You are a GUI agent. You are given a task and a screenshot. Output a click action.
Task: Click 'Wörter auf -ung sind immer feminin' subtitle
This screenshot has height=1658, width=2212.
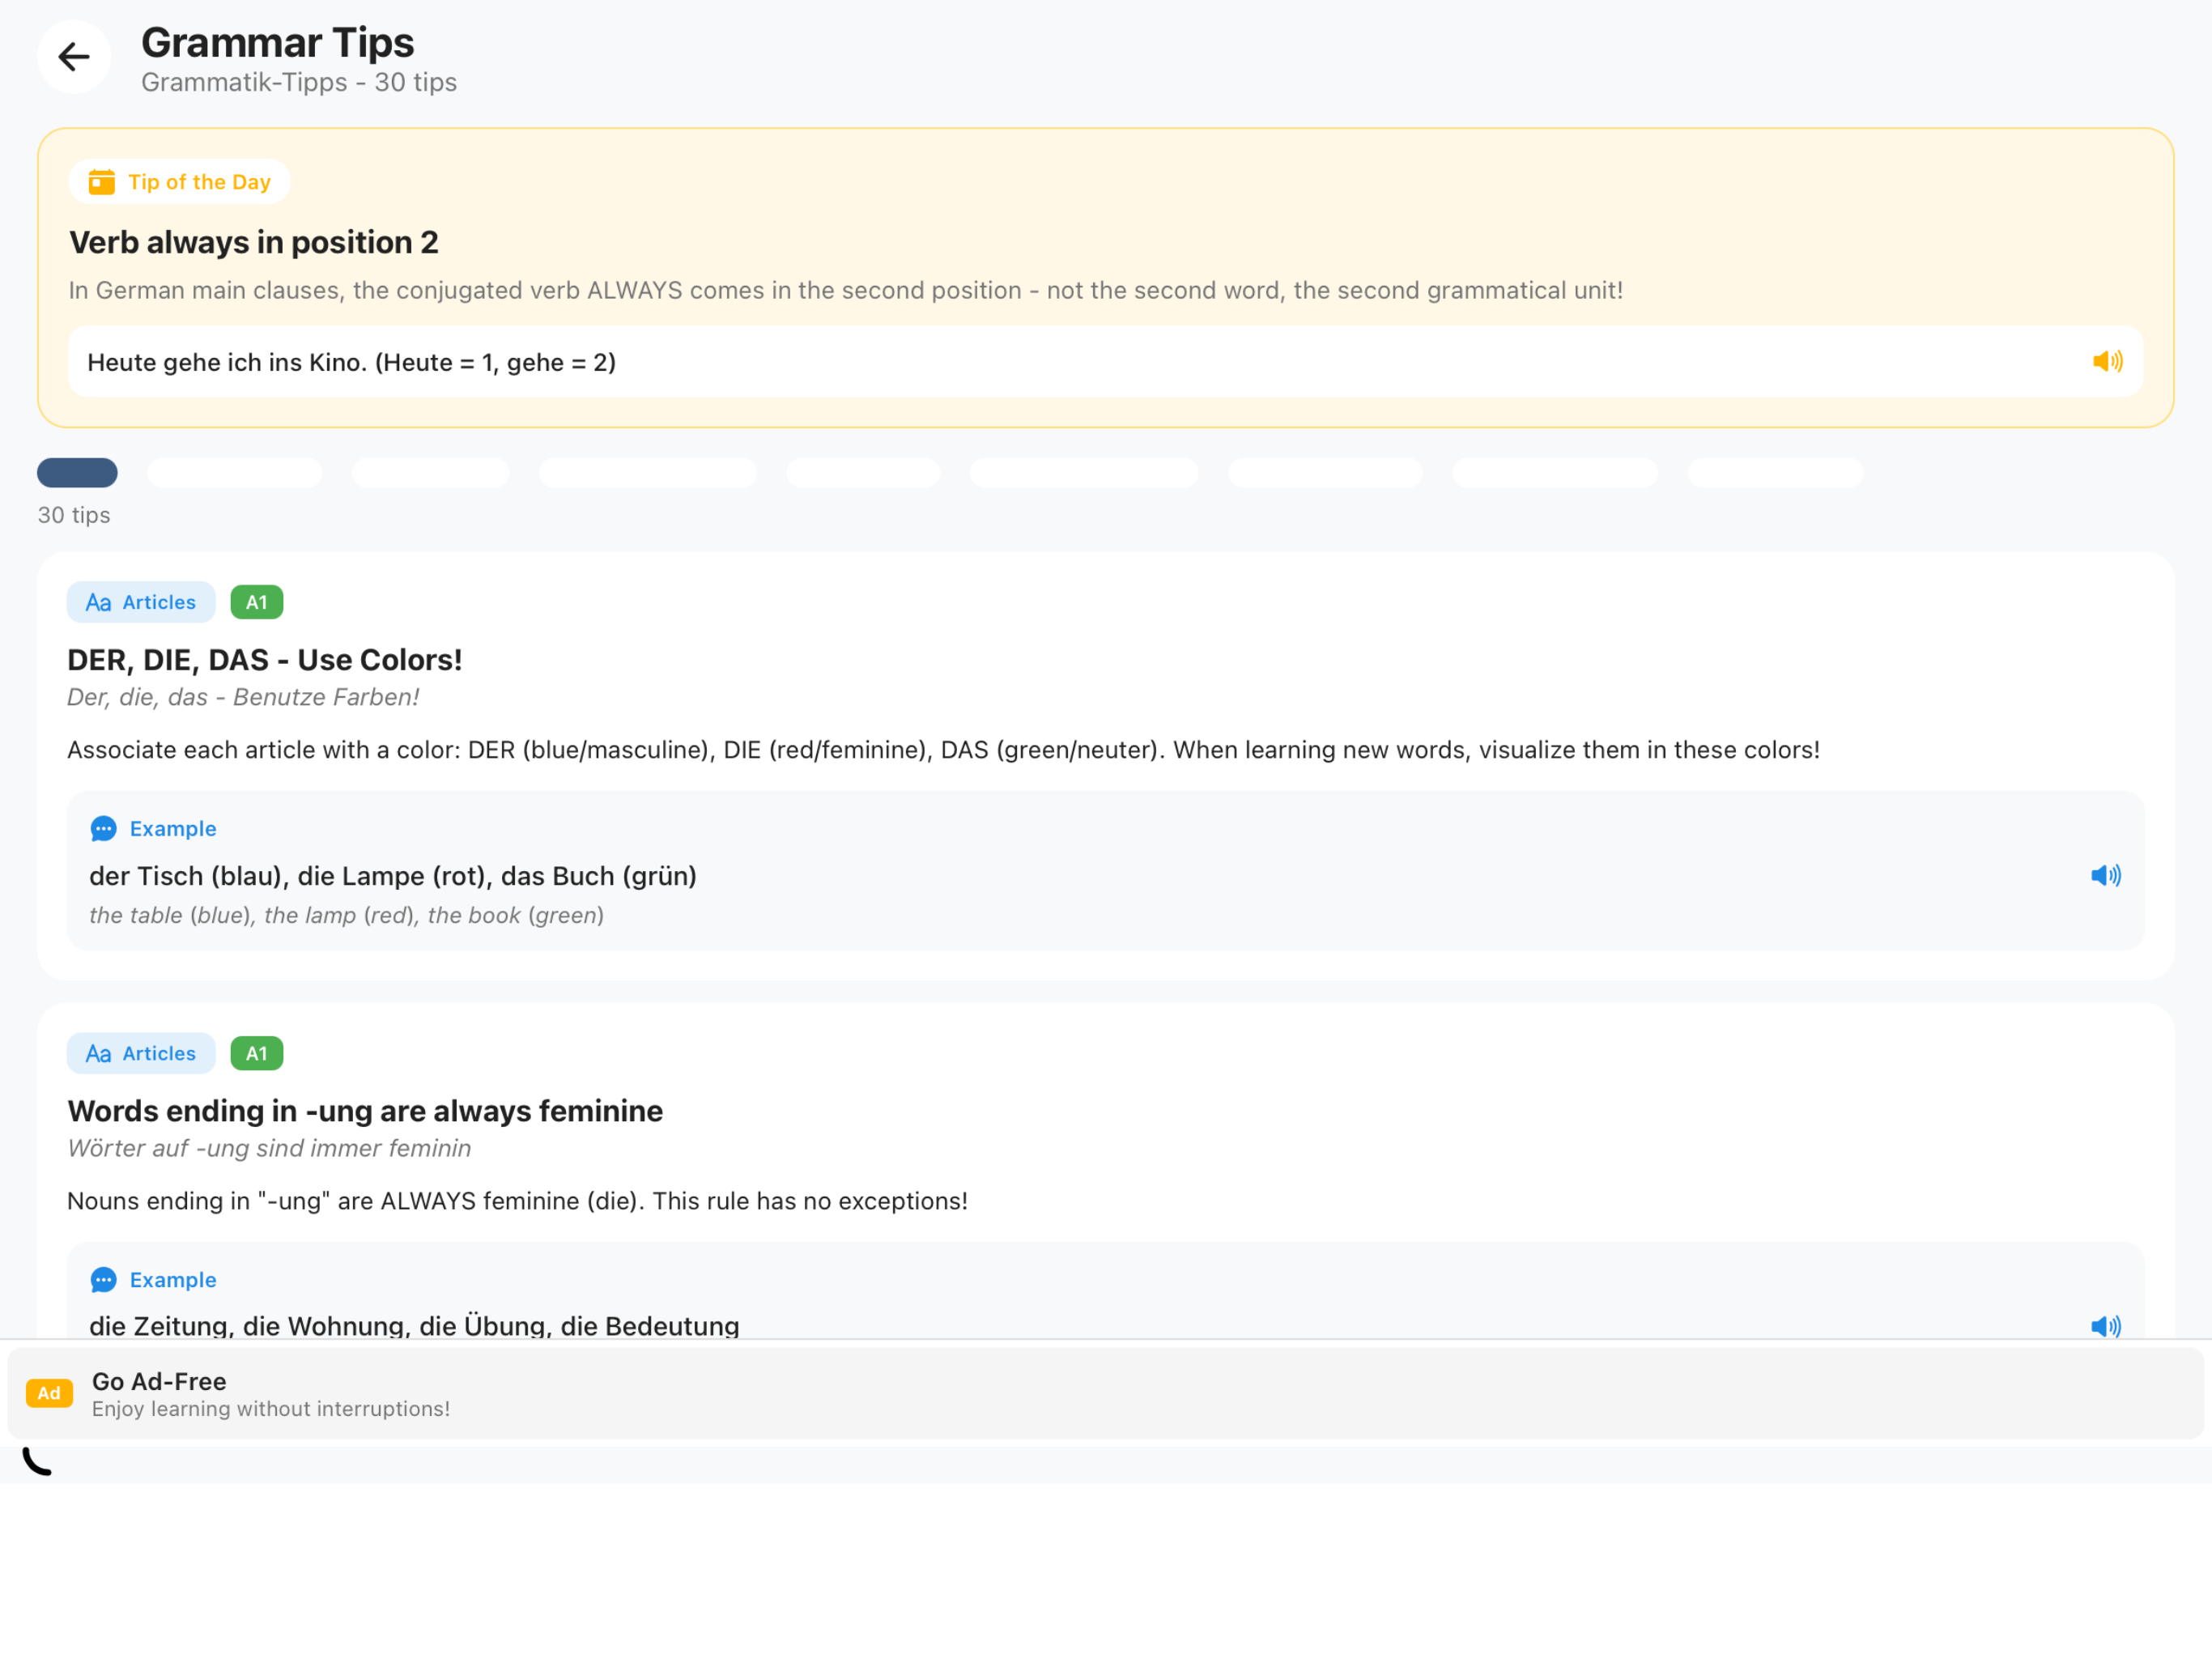269,1148
